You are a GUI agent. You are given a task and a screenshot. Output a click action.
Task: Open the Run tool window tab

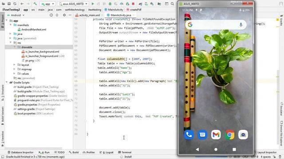44,152
